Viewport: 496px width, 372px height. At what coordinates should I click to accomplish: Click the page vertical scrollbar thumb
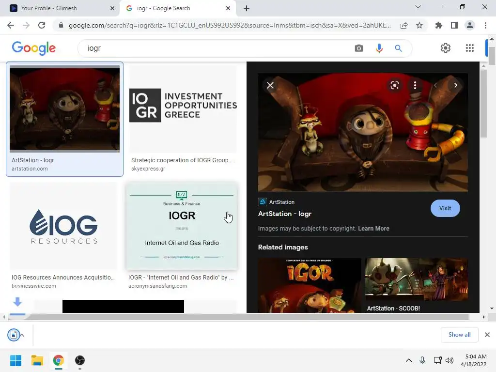[x=492, y=56]
